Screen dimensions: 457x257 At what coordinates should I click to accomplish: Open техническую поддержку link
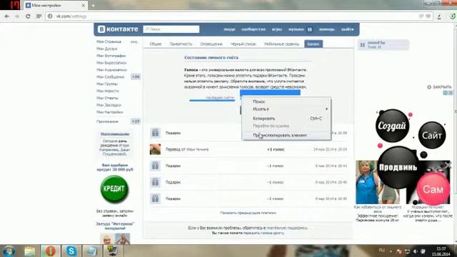point(287,228)
